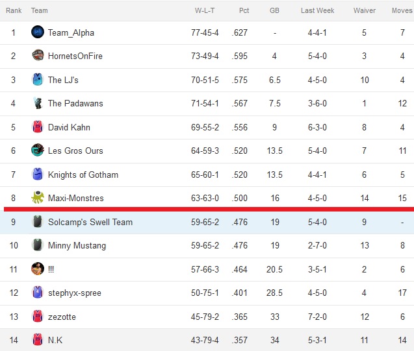The height and width of the screenshot is (351, 414).
Task: Select The LJ's jersey icon
Action: coord(38,79)
